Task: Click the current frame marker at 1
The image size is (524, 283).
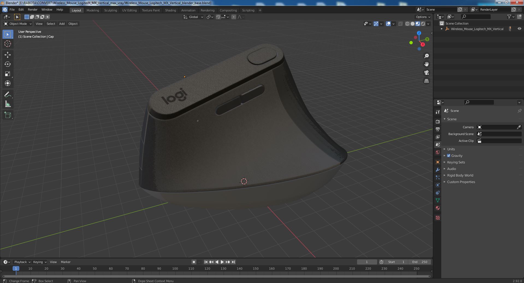Action: point(16,269)
